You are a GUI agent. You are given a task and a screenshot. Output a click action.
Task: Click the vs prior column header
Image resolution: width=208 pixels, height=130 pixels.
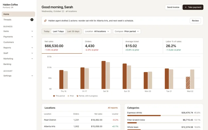pyautogui.click(x=115, y=114)
